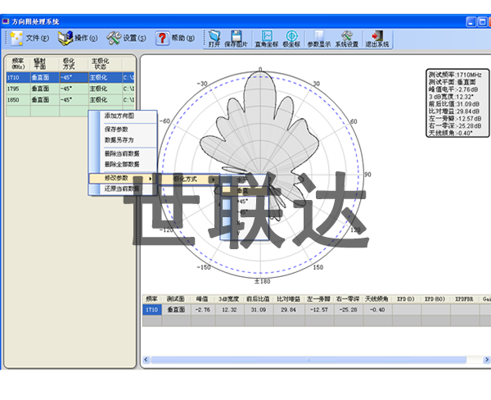The width and height of the screenshot is (491, 400).
Task: Select +45° polarization option
Action: tap(244, 201)
